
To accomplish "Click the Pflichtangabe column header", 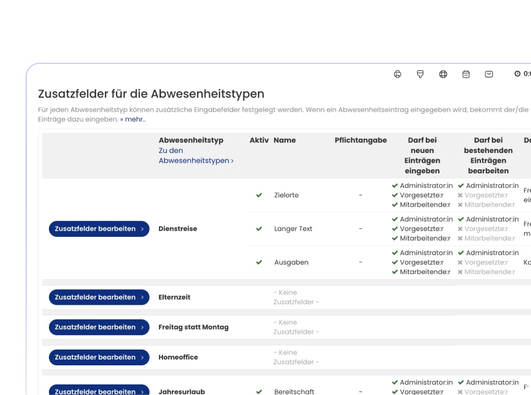I will point(360,140).
